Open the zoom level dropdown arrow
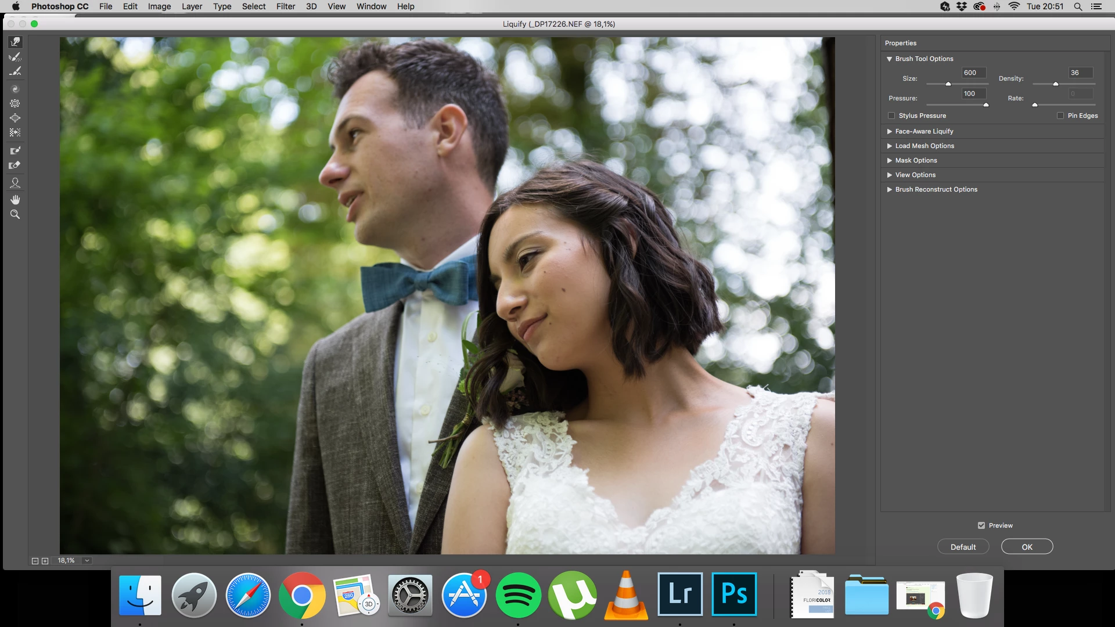This screenshot has width=1115, height=627. coord(87,560)
